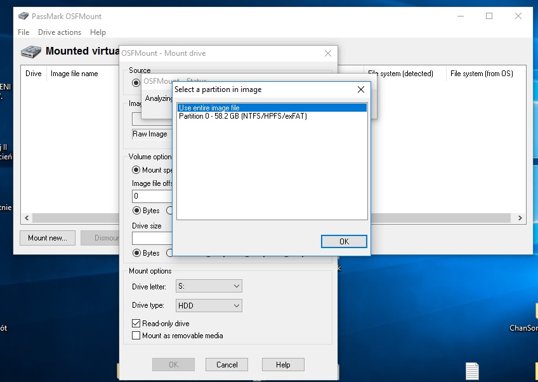Viewport: 538px width, 382px height.
Task: Click the Raw Image format field
Action: [152, 134]
